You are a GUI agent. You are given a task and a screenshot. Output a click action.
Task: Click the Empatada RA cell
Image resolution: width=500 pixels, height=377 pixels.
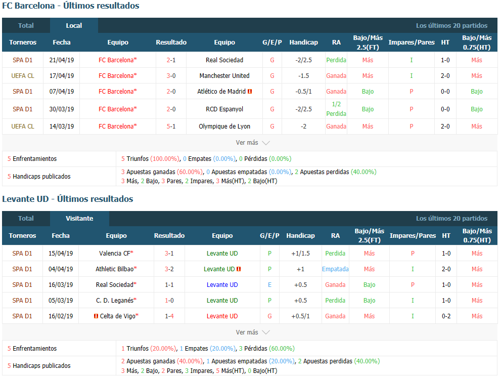click(x=335, y=269)
